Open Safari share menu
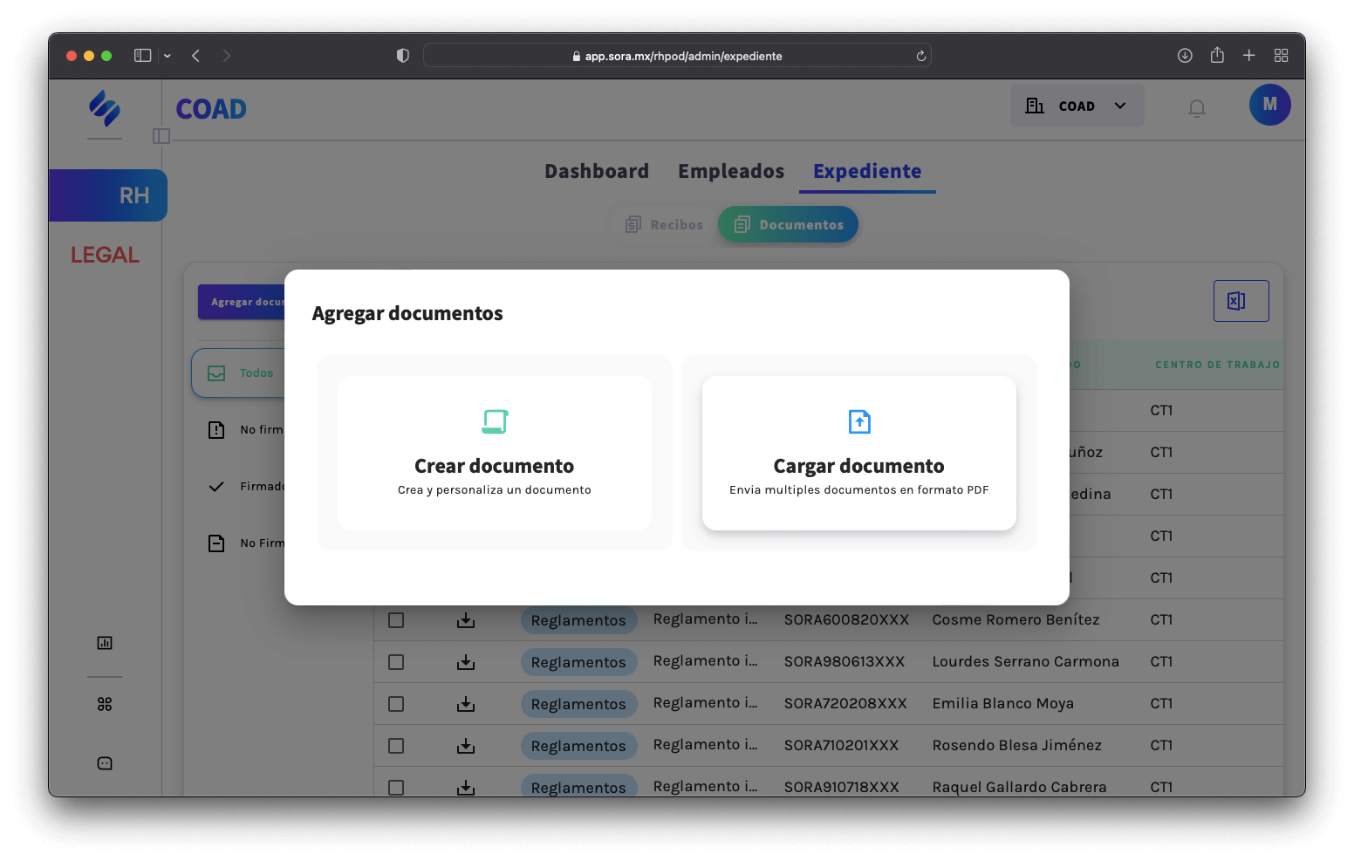This screenshot has height=861, width=1354. (1217, 55)
